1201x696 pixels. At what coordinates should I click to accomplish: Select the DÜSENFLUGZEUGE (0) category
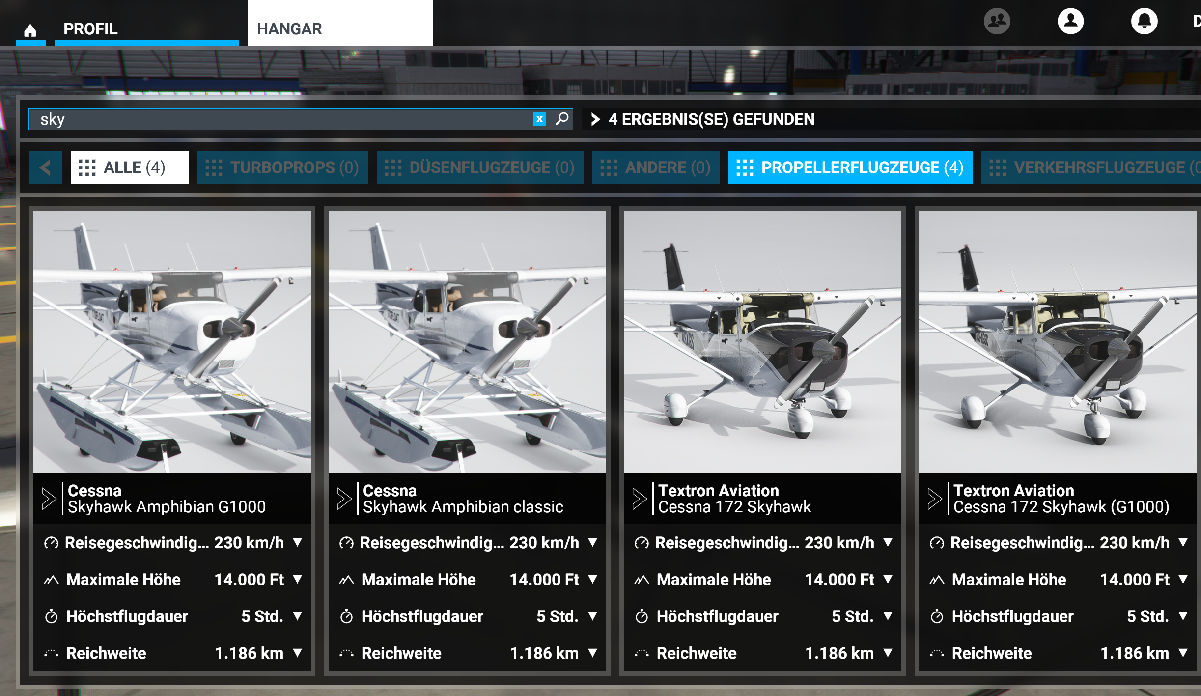pyautogui.click(x=480, y=167)
